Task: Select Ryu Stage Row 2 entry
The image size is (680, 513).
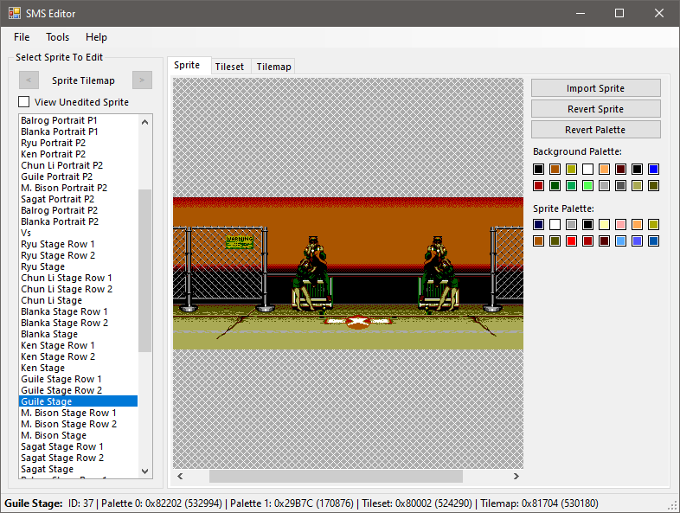Action: pyautogui.click(x=79, y=255)
